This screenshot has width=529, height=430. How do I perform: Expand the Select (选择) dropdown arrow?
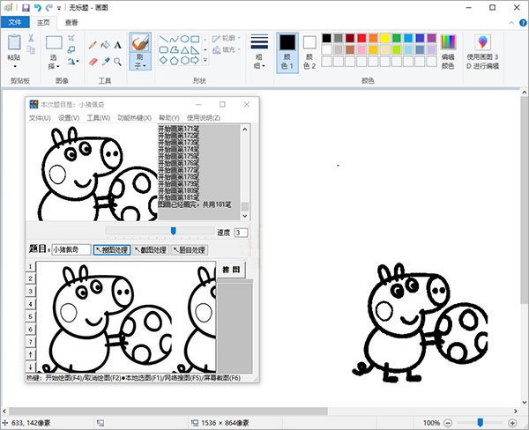[54, 66]
